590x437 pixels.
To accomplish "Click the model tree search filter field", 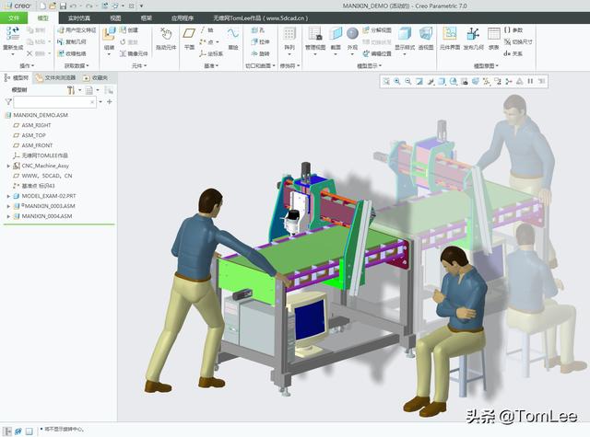I will point(51,102).
